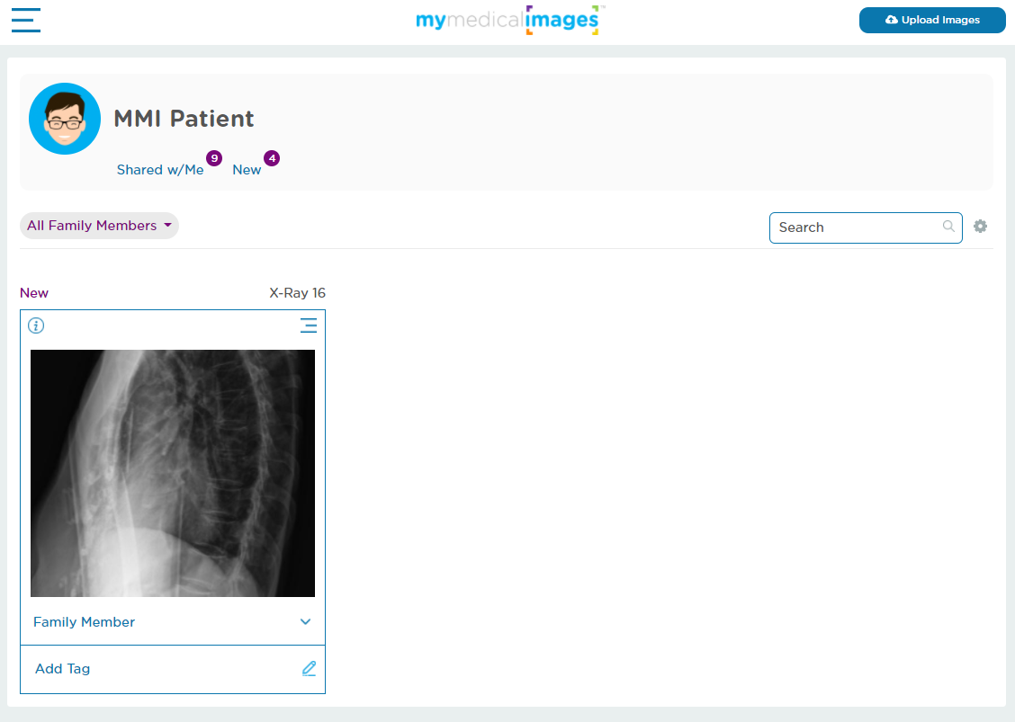Screen dimensions: 1015x722
Task: Expand the Family Member chevron arrow
Action: click(306, 622)
